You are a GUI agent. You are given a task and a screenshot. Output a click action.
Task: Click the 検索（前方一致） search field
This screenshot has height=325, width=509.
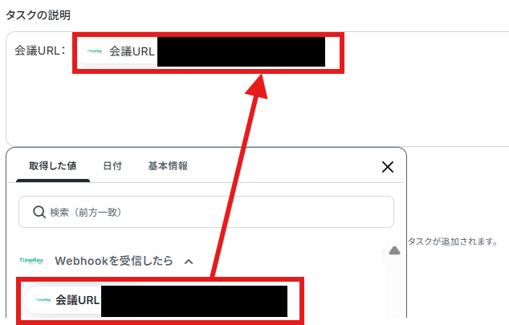pos(206,212)
